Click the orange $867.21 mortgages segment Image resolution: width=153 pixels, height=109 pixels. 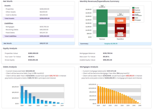click(120, 20)
